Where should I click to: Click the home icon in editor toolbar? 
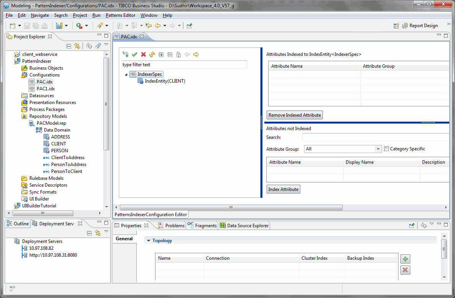click(x=178, y=54)
